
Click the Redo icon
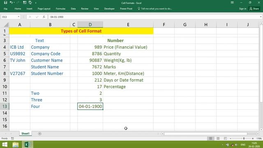[x=18, y=2]
